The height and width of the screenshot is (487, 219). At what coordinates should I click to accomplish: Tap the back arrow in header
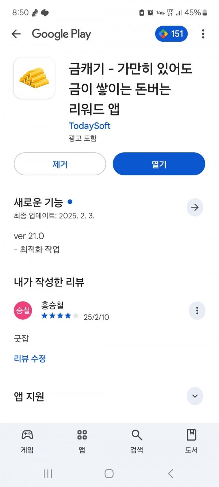16,34
